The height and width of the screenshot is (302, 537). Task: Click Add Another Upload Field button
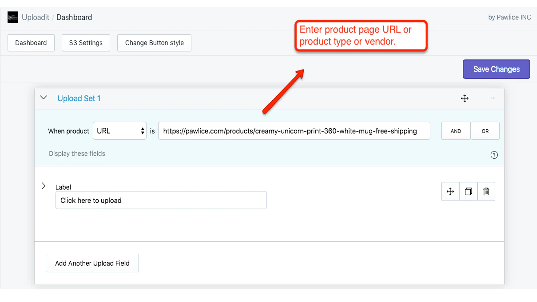pyautogui.click(x=92, y=263)
